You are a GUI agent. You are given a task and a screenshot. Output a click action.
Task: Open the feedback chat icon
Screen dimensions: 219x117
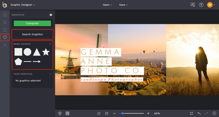193,5
